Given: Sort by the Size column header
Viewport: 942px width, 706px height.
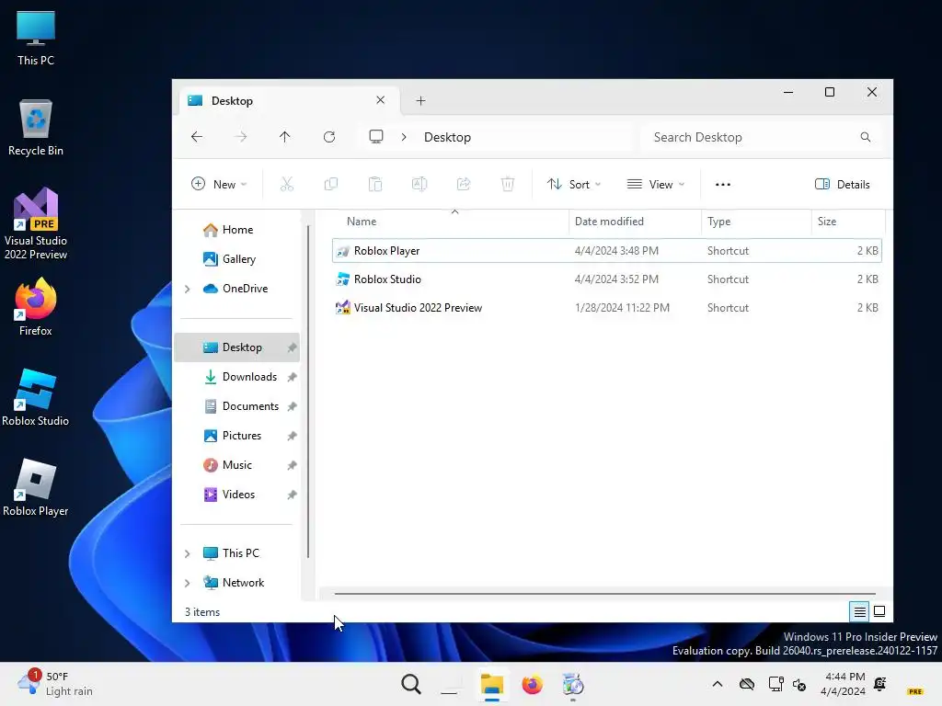Looking at the screenshot, I should pyautogui.click(x=847, y=222).
